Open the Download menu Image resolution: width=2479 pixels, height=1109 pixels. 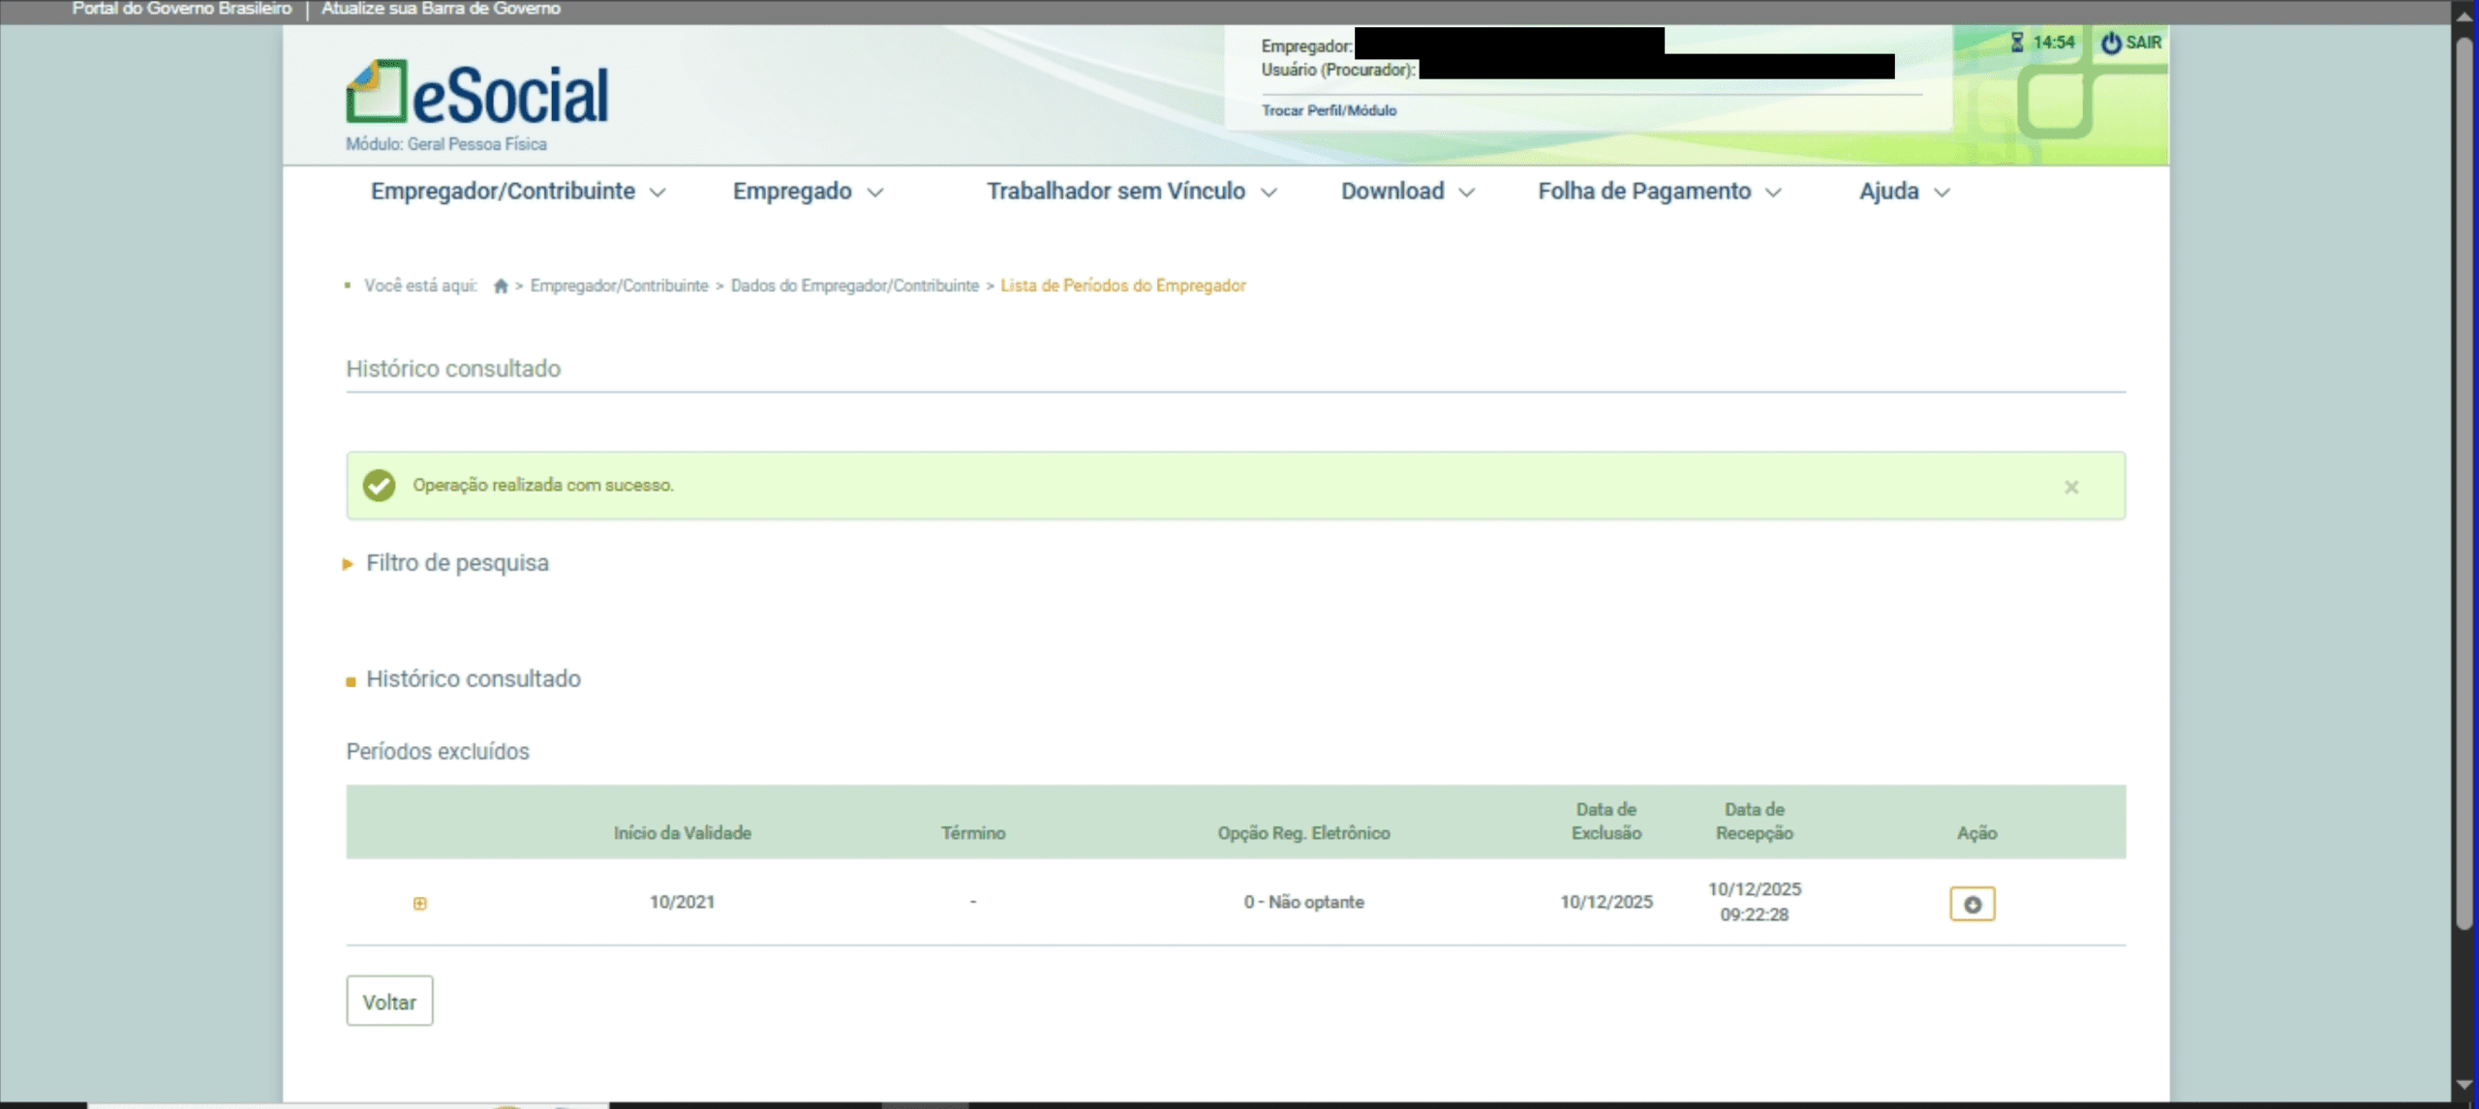[x=1406, y=192]
